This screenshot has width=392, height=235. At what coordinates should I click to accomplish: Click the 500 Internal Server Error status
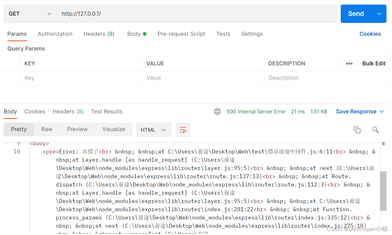[256, 112]
